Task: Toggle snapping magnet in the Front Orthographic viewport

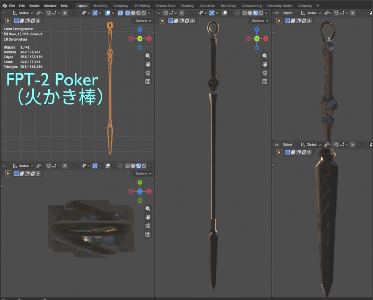Action: click(48, 13)
